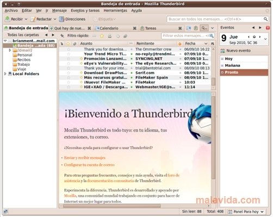Screen dimensions: 273x217
Task: Open the calendar tab toolbar icon
Action: pos(189,28)
